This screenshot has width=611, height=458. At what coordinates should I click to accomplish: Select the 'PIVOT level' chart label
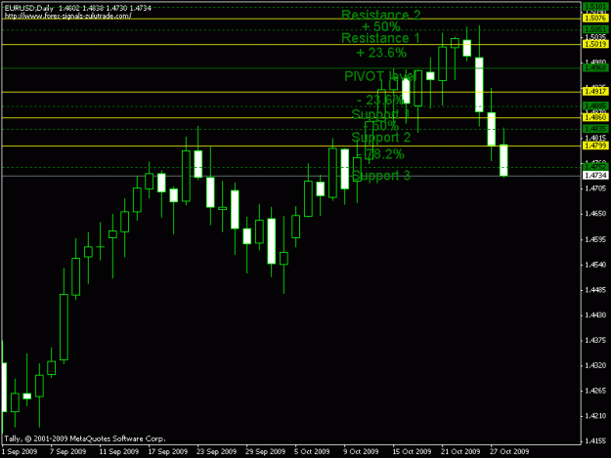[380, 76]
